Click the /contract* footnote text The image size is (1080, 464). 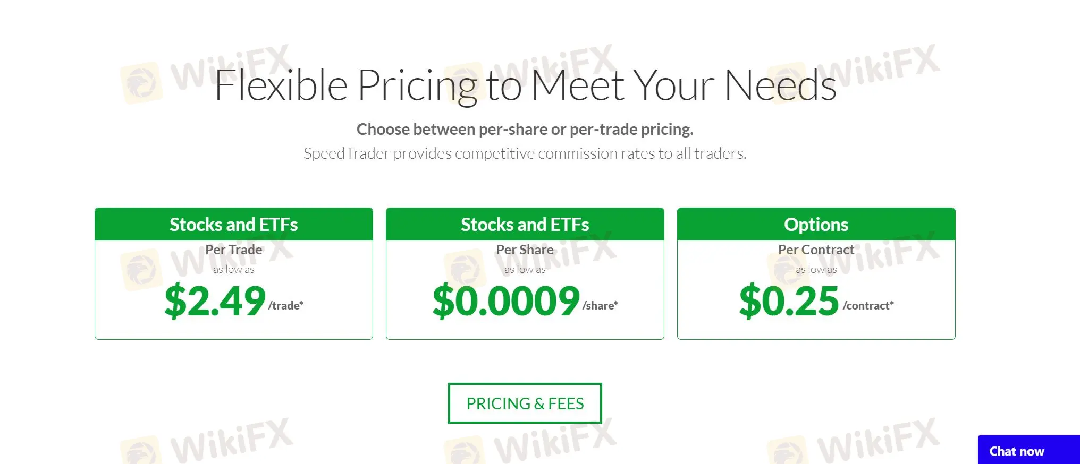coord(868,305)
